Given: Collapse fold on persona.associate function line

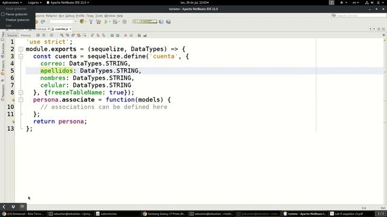Looking at the screenshot, I should (21, 99).
